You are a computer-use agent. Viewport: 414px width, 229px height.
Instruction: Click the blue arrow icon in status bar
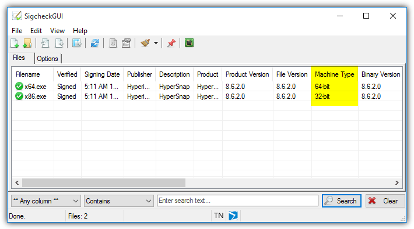point(233,216)
